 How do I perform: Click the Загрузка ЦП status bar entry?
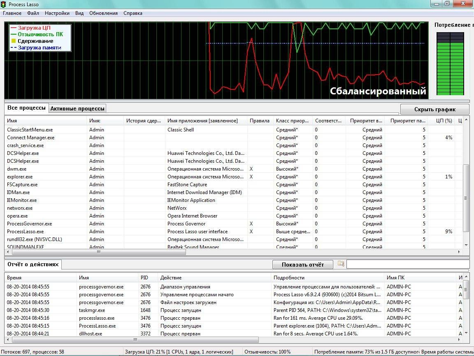[x=179, y=352]
